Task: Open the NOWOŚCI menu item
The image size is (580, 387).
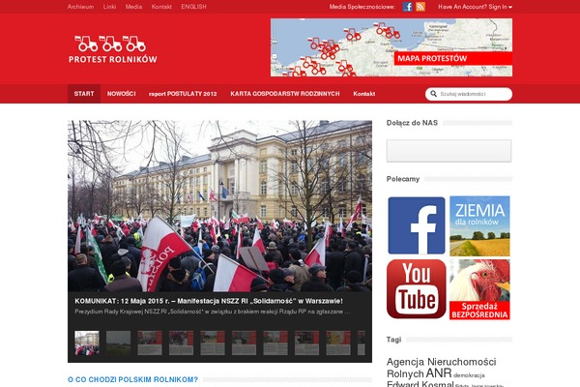Action: pos(122,94)
